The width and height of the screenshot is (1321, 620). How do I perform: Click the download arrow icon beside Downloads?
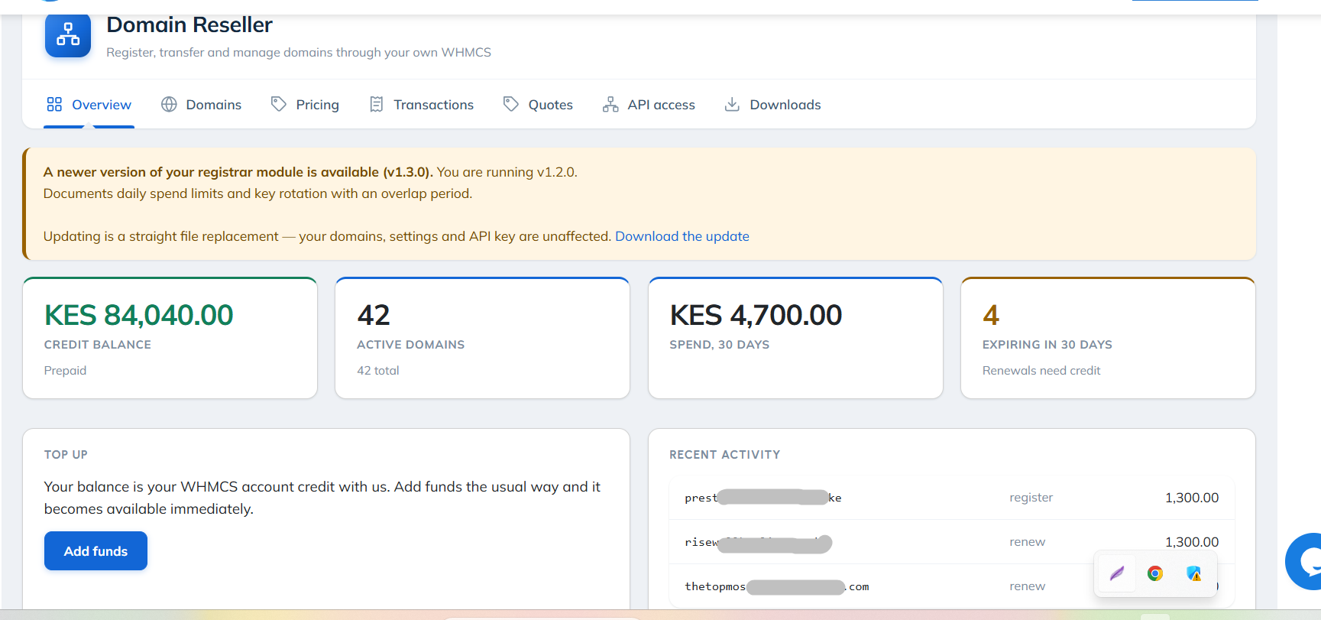point(732,104)
